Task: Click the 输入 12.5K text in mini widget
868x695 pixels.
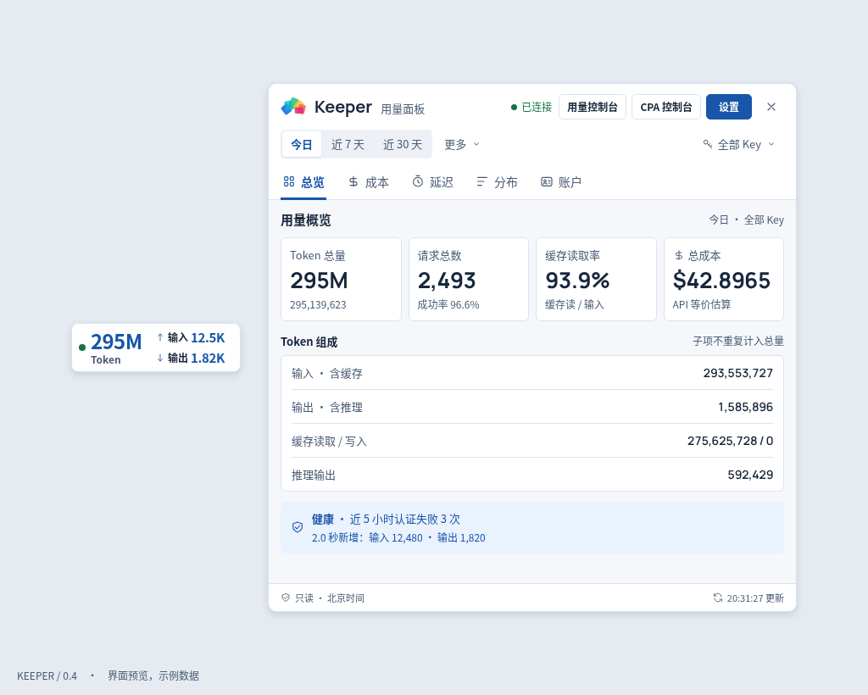Action: pyautogui.click(x=196, y=337)
